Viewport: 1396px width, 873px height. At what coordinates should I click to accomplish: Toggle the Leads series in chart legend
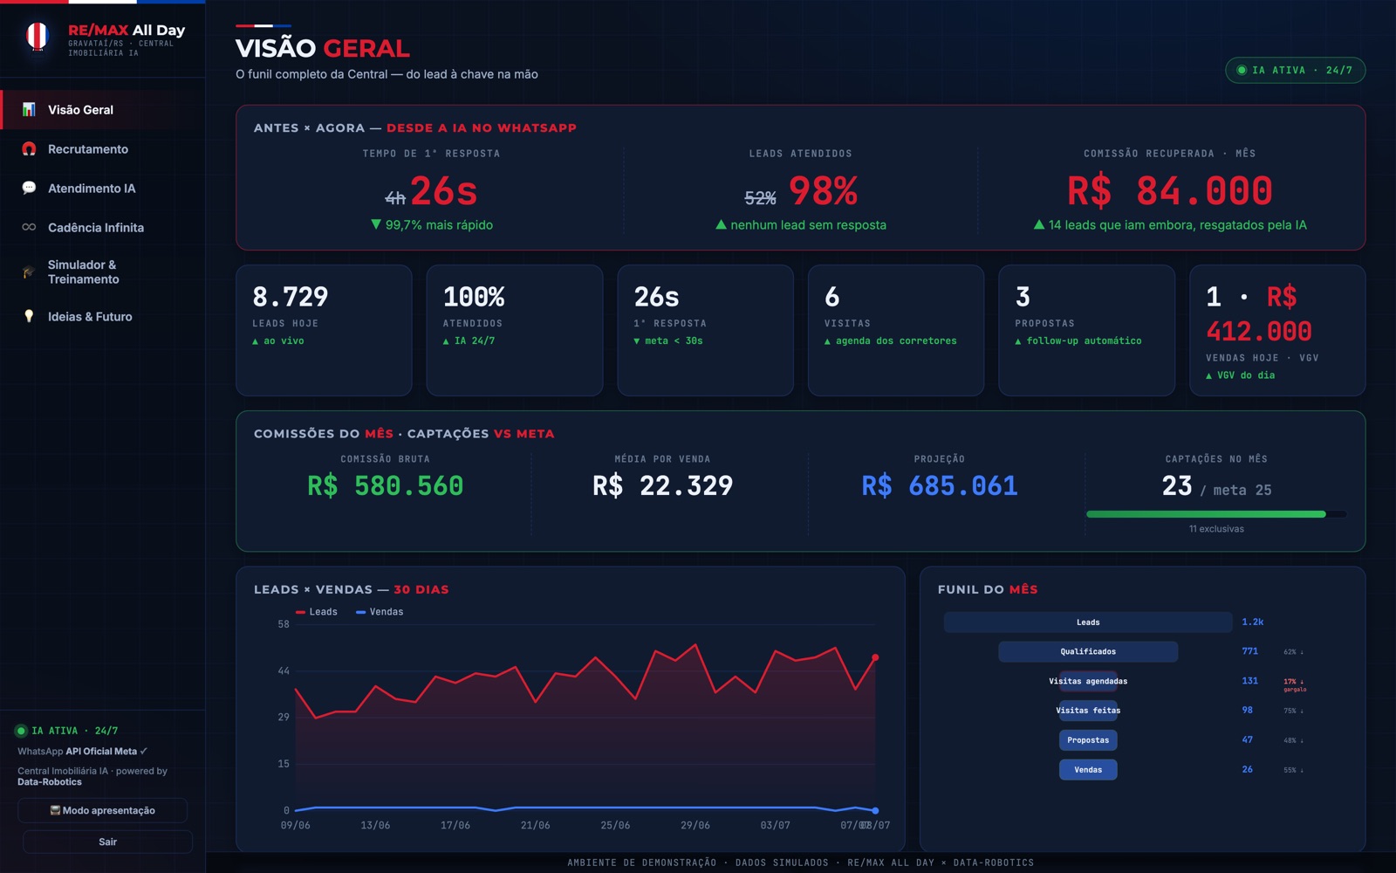[317, 612]
